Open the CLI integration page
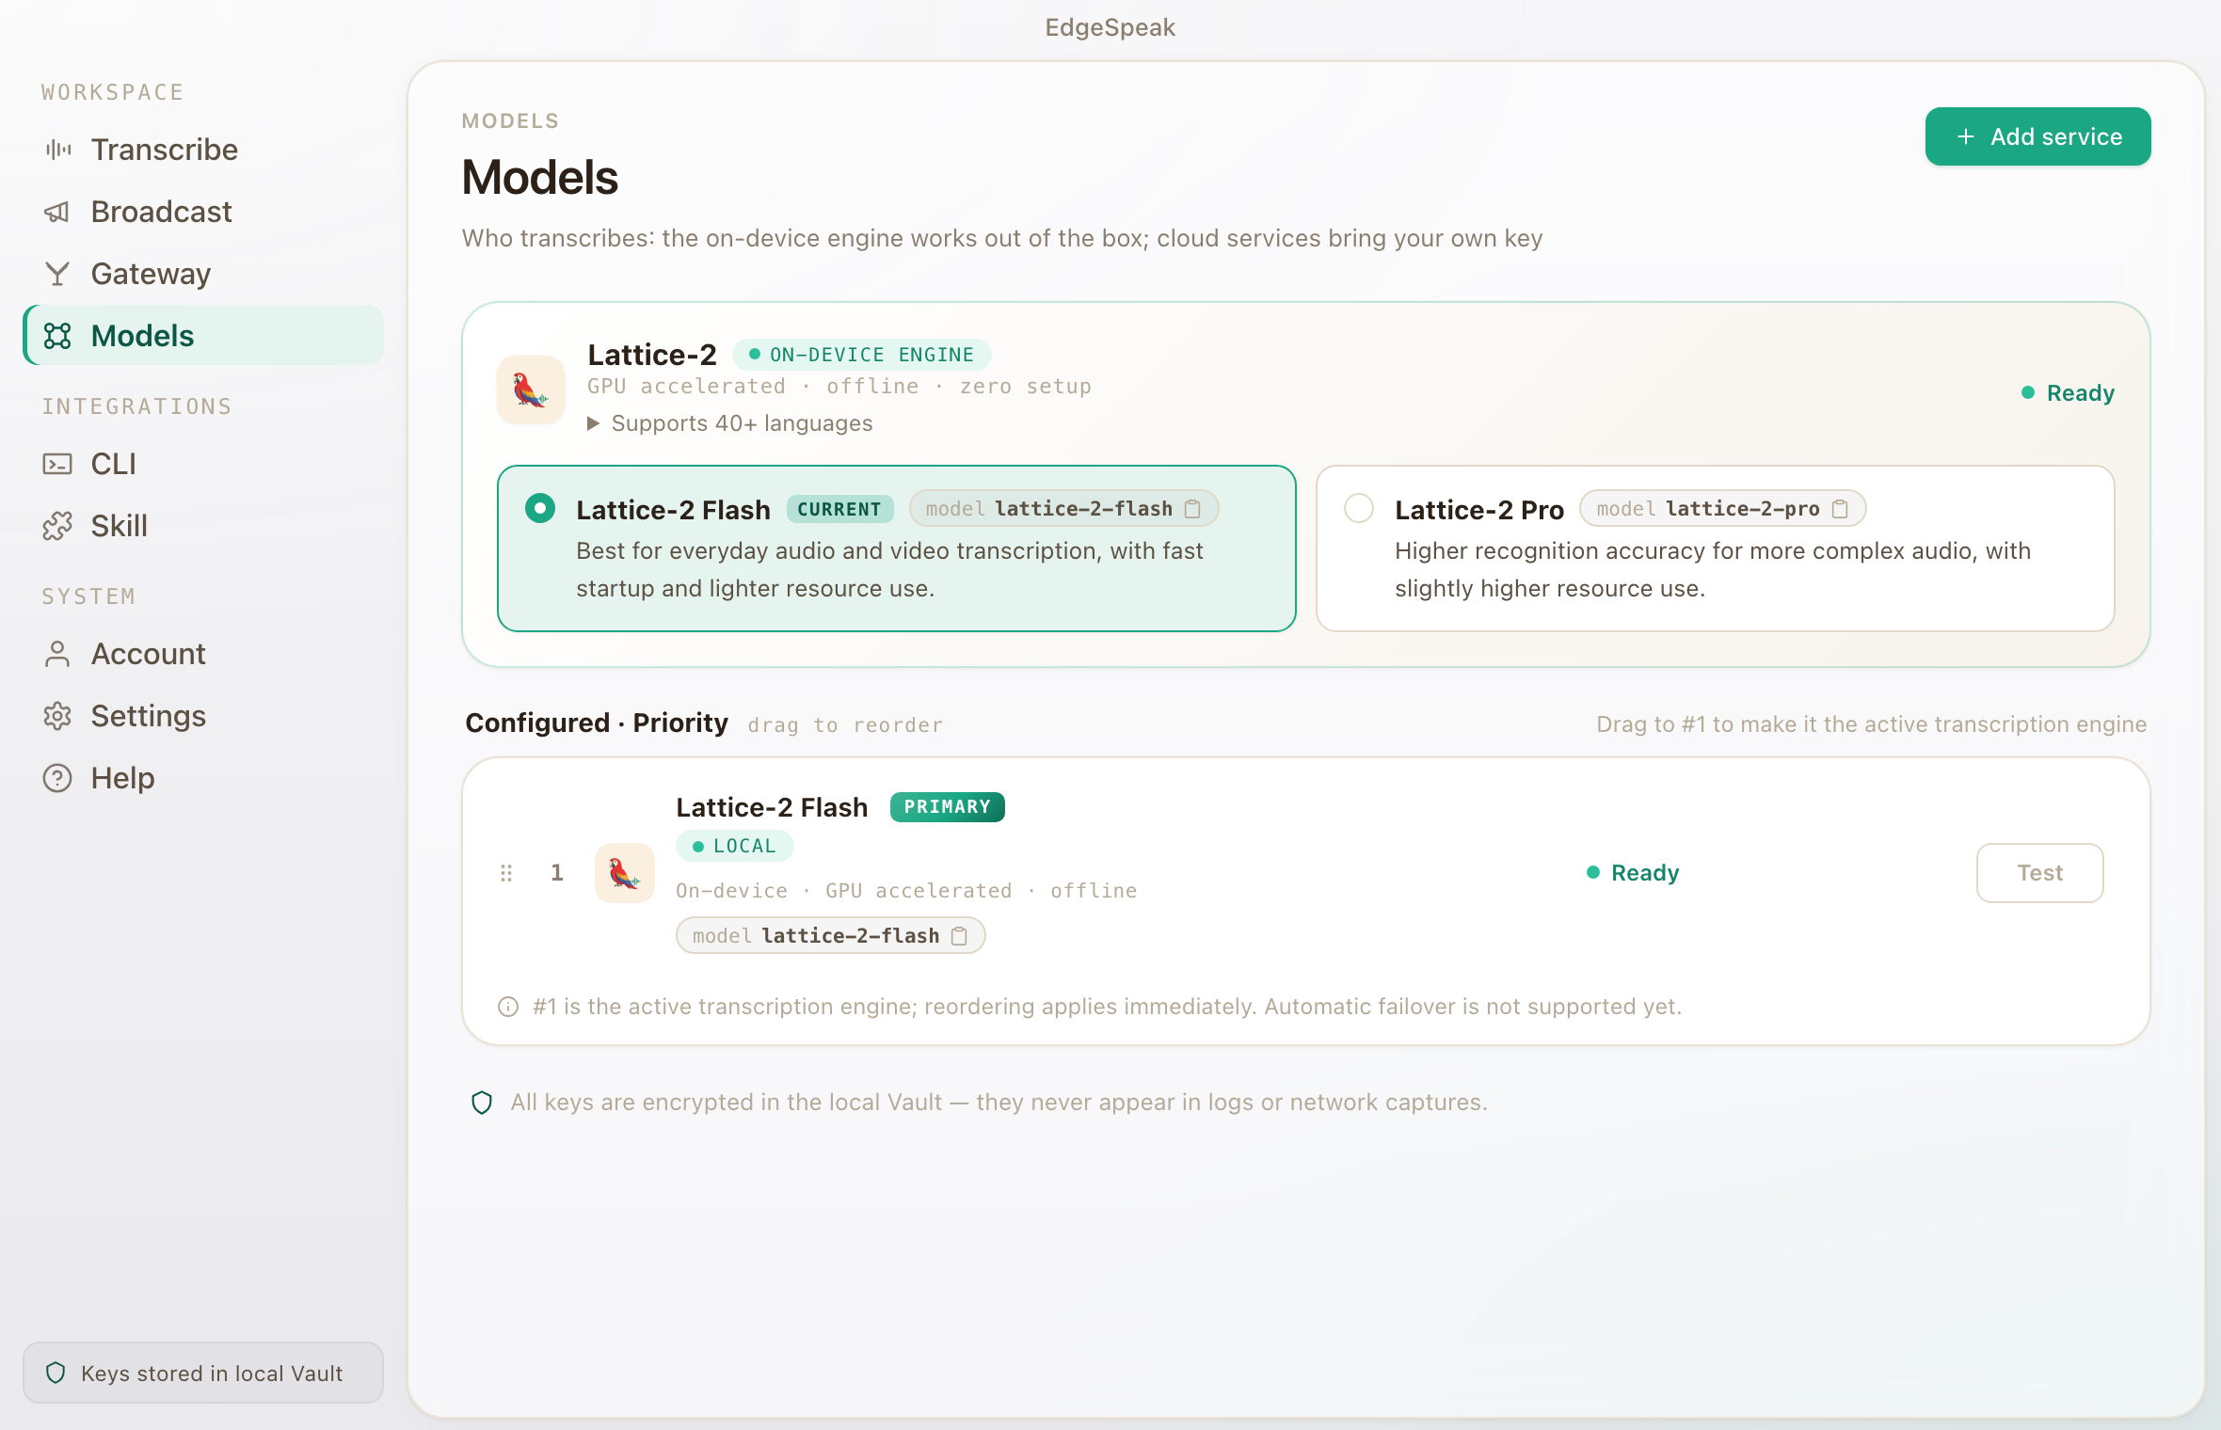2221x1430 pixels. coord(203,464)
